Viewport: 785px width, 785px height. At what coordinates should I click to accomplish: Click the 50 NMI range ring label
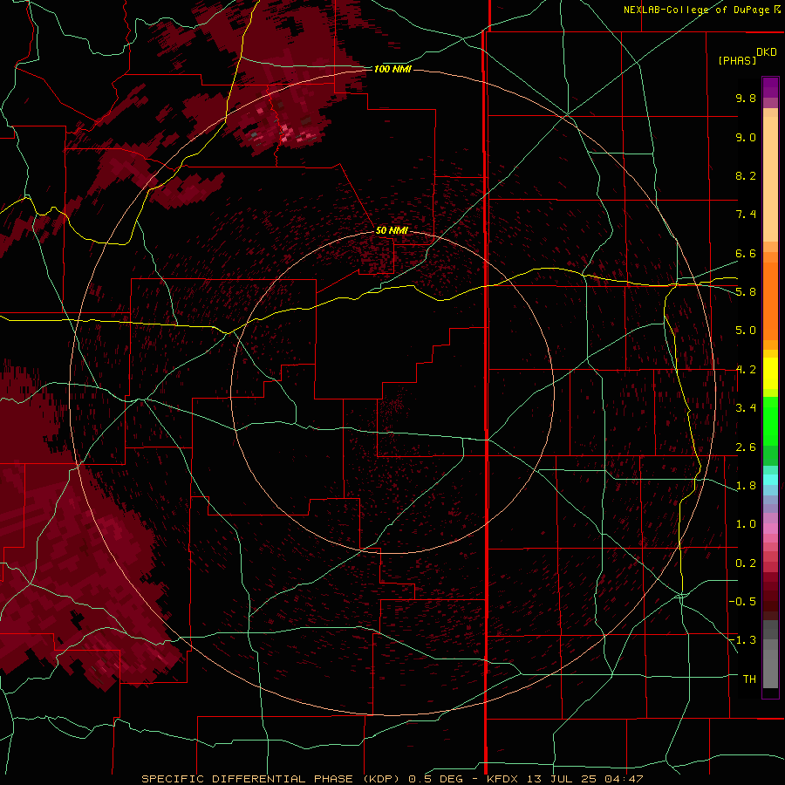coord(392,230)
